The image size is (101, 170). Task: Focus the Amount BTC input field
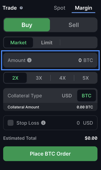pyautogui.click(x=50, y=60)
